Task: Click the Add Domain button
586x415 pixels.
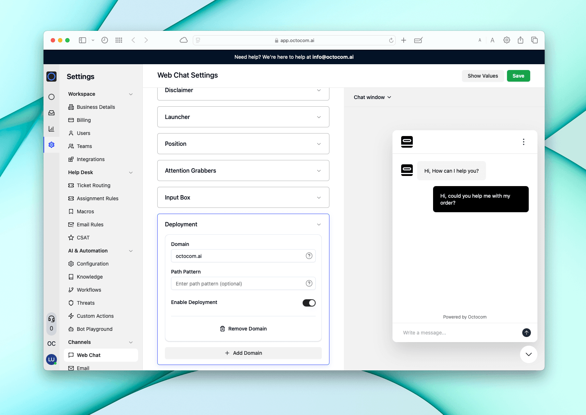Action: coord(243,353)
